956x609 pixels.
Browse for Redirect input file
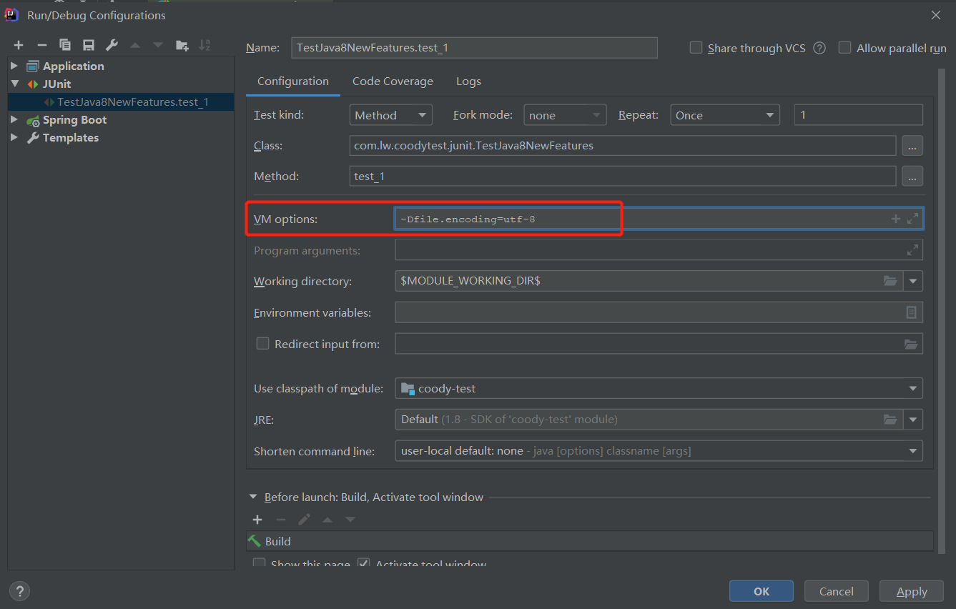(x=911, y=344)
